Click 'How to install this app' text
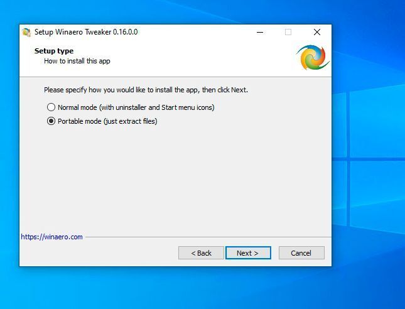Screen dimensions: 405x309 point(77,61)
